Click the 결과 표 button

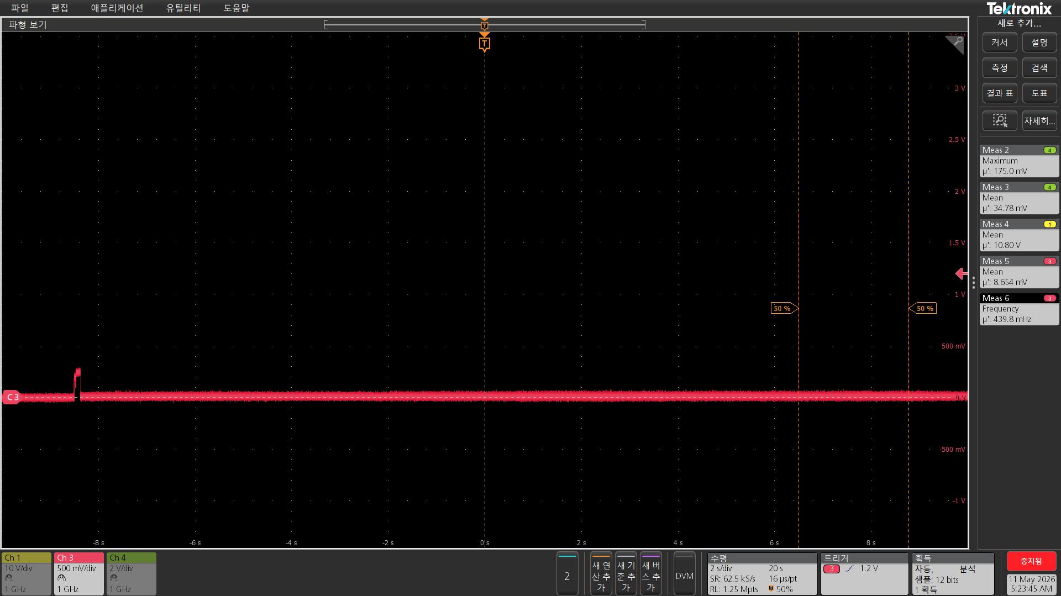pos(1000,93)
